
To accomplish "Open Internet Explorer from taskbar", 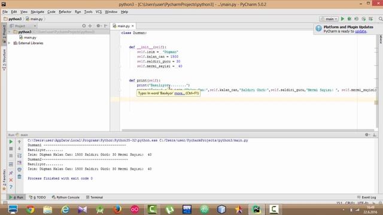I will click(65, 210).
